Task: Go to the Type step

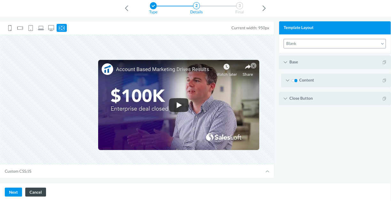Action: coord(153,8)
